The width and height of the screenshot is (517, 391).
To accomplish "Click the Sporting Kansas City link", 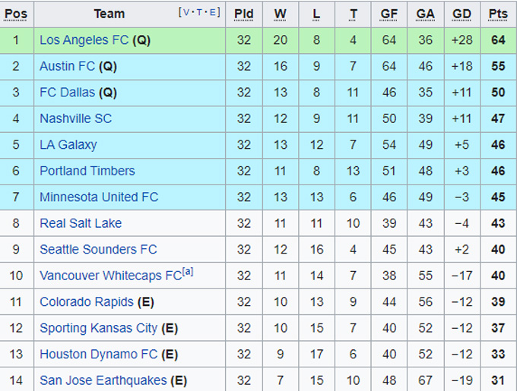I will click(x=99, y=328).
